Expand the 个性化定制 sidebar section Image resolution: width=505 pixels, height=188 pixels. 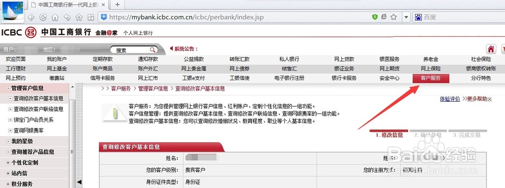tap(9, 162)
